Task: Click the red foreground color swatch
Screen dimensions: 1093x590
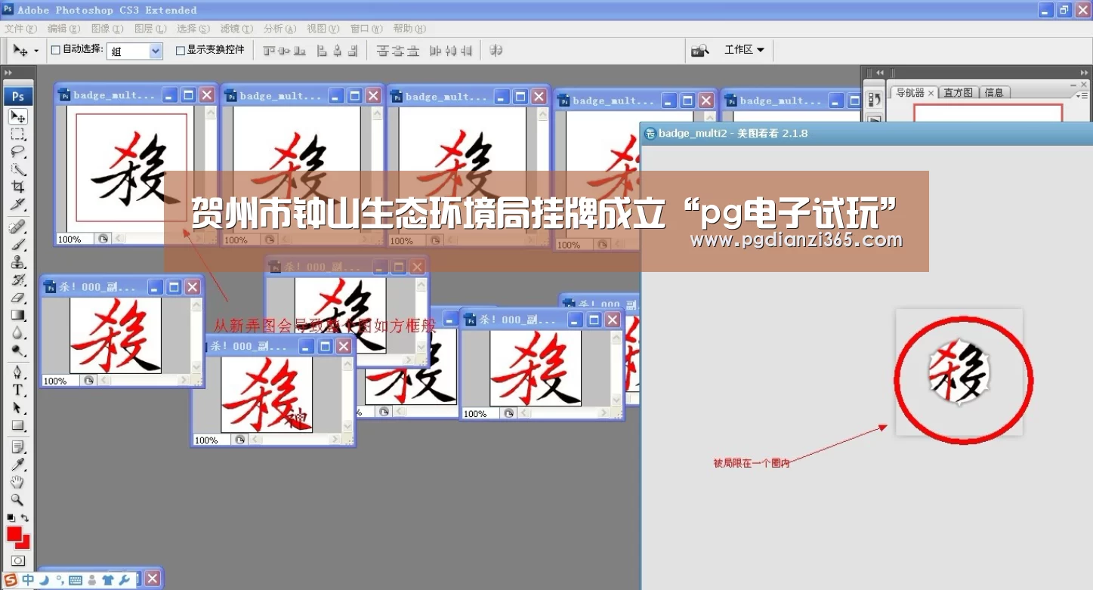Action: coord(14,533)
